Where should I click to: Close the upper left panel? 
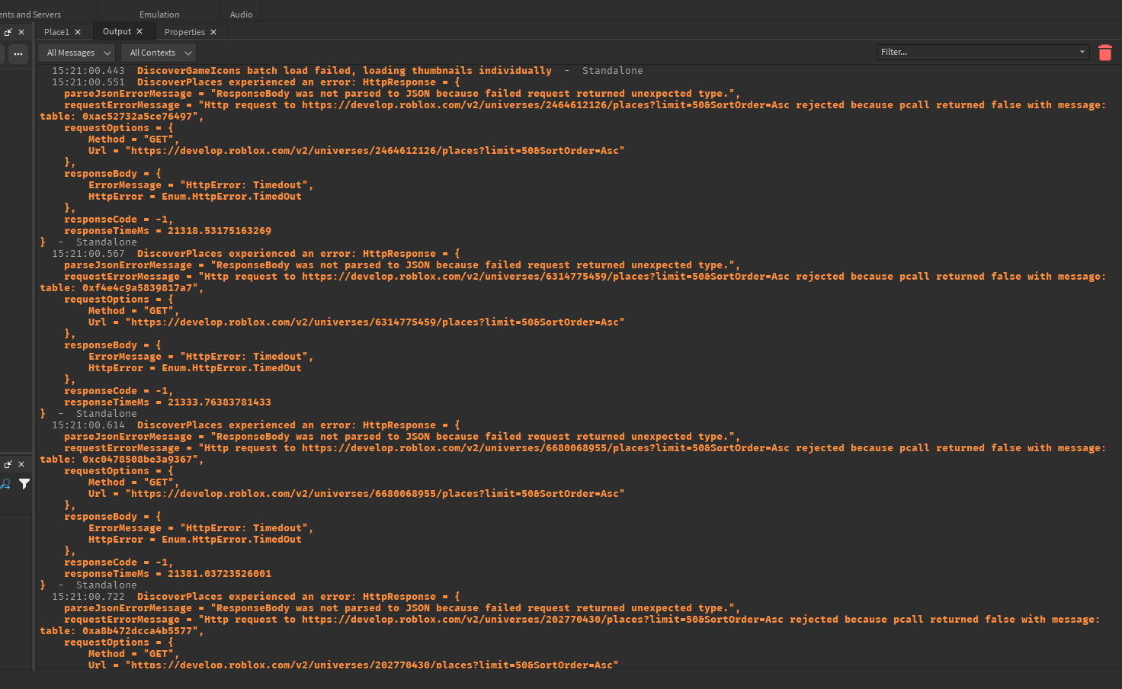[21, 32]
